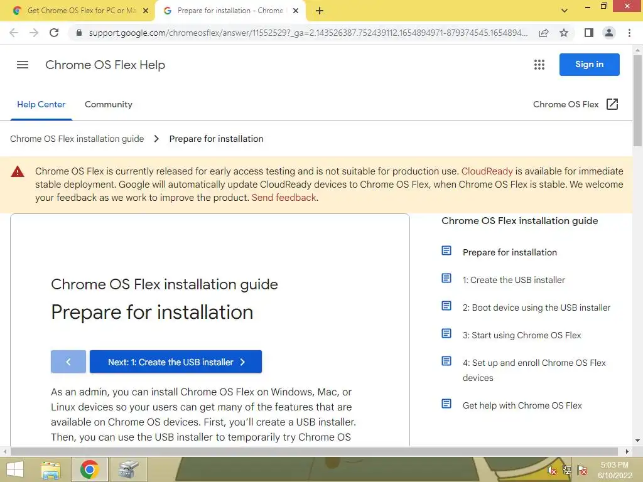Click the address bar URL field

pos(308,33)
